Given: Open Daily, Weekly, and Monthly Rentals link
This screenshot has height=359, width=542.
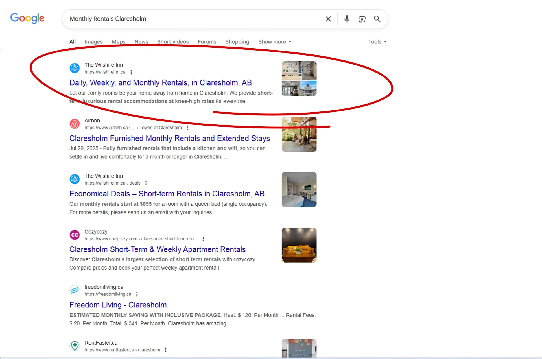Looking at the screenshot, I should coord(161,83).
